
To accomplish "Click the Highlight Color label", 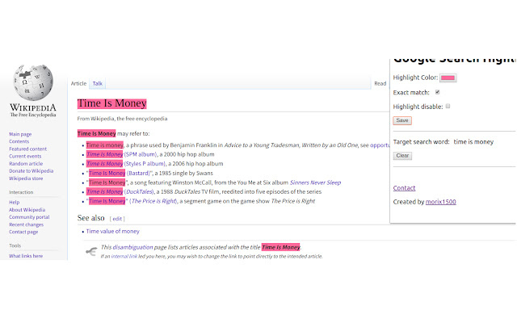I will tap(415, 78).
